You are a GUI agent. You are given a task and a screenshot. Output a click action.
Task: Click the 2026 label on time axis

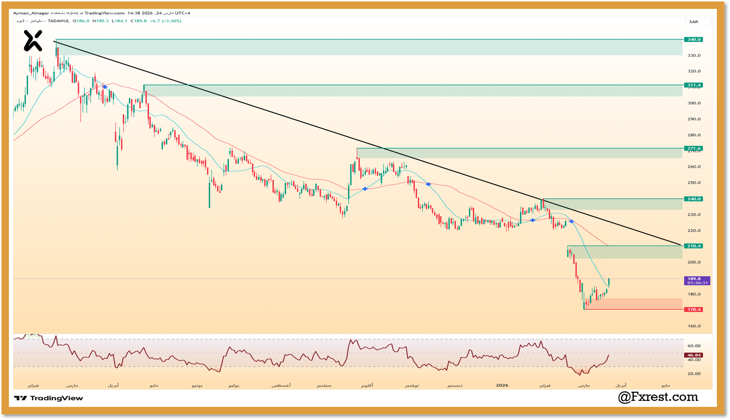pos(502,385)
